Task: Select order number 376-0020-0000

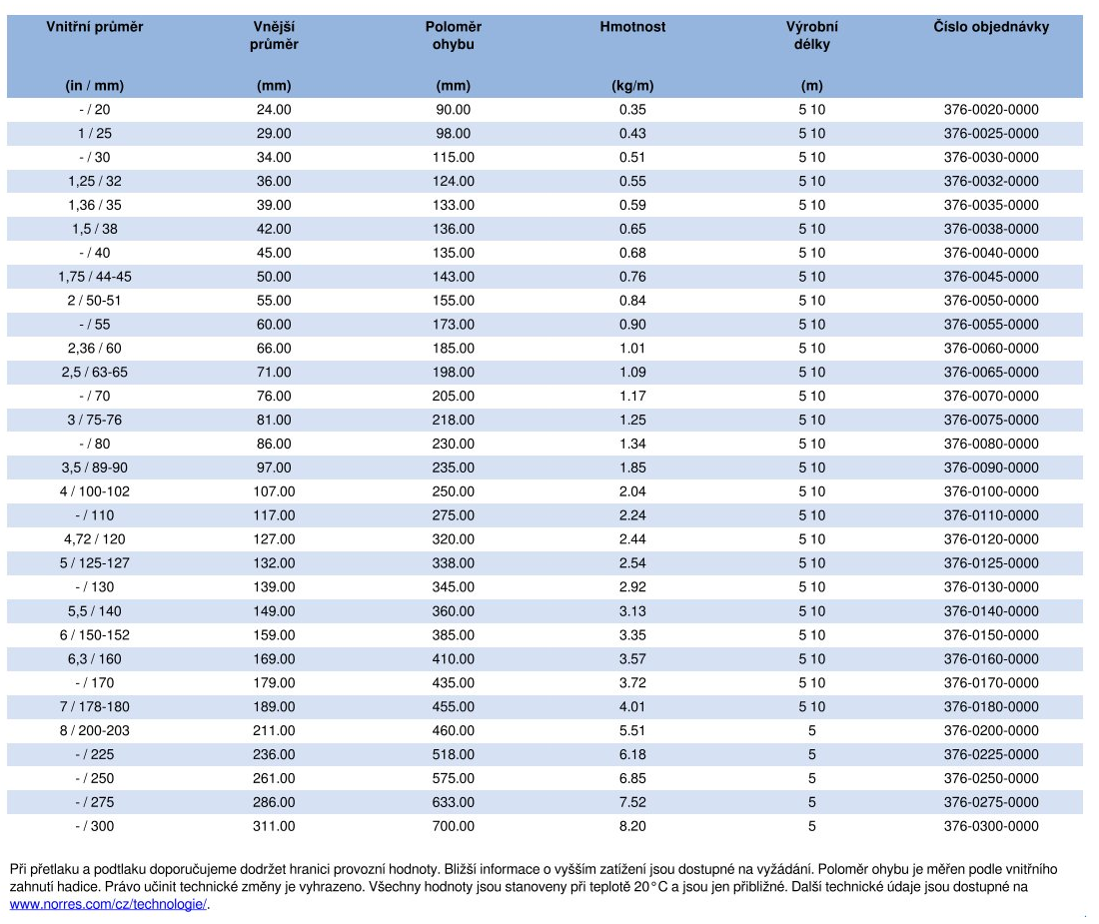Action: [x=990, y=110]
